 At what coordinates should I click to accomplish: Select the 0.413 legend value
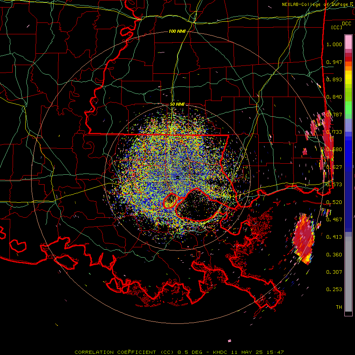334,237
